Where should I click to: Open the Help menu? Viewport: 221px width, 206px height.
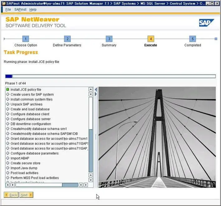tap(33, 9)
